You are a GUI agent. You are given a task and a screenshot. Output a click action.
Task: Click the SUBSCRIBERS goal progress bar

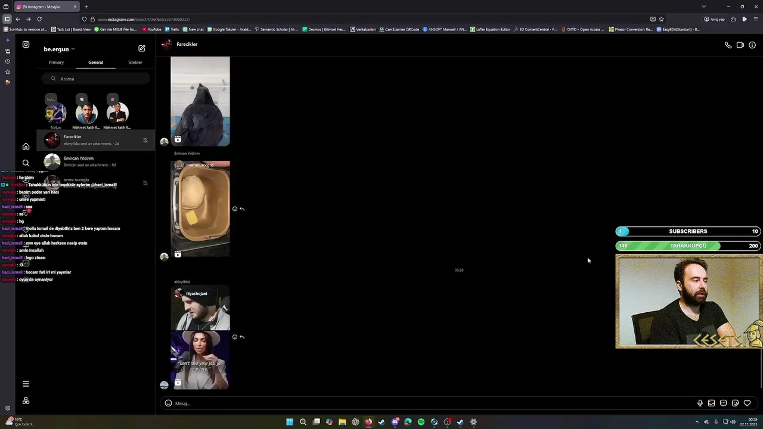pyautogui.click(x=688, y=231)
